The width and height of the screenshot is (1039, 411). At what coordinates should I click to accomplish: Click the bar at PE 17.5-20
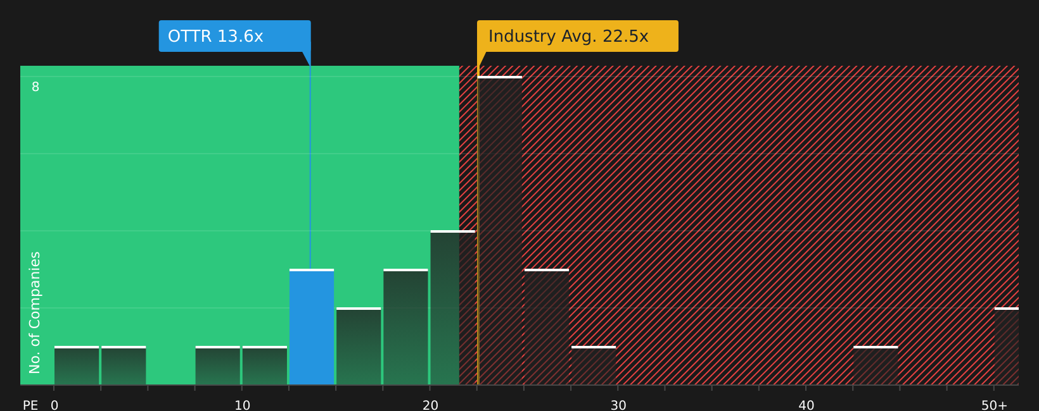(405, 327)
